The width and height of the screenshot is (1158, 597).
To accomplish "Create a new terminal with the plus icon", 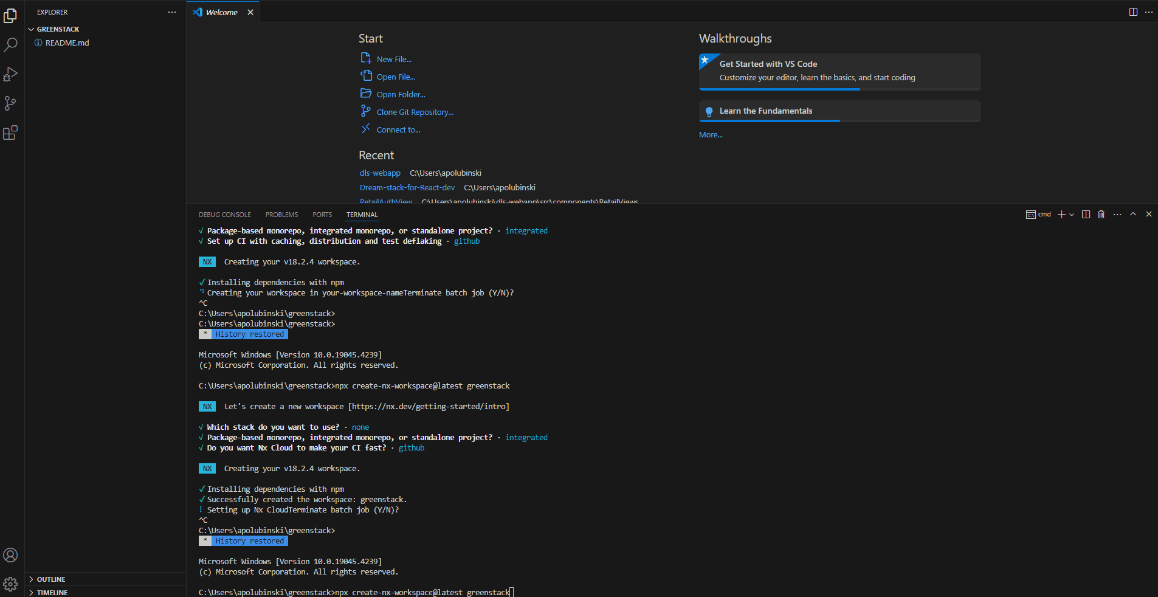I will click(x=1061, y=215).
